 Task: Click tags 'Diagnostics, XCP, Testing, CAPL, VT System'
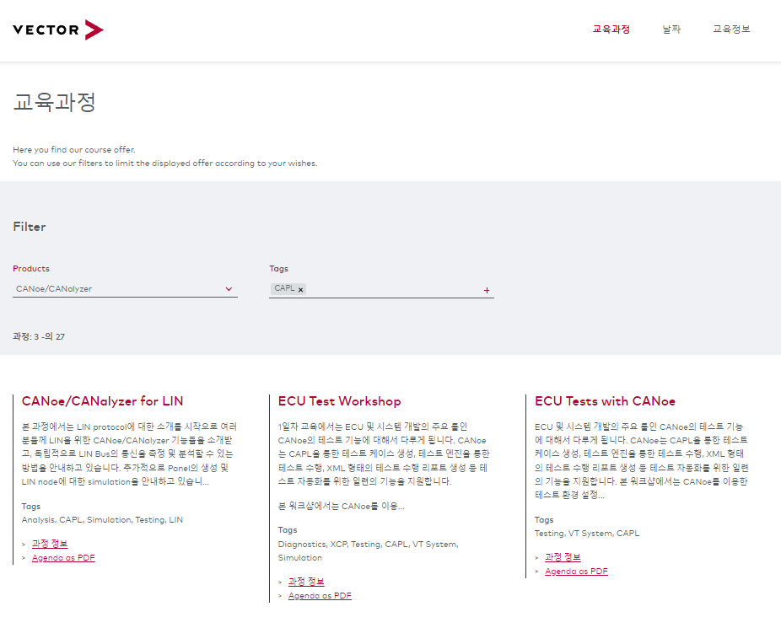coord(368,545)
